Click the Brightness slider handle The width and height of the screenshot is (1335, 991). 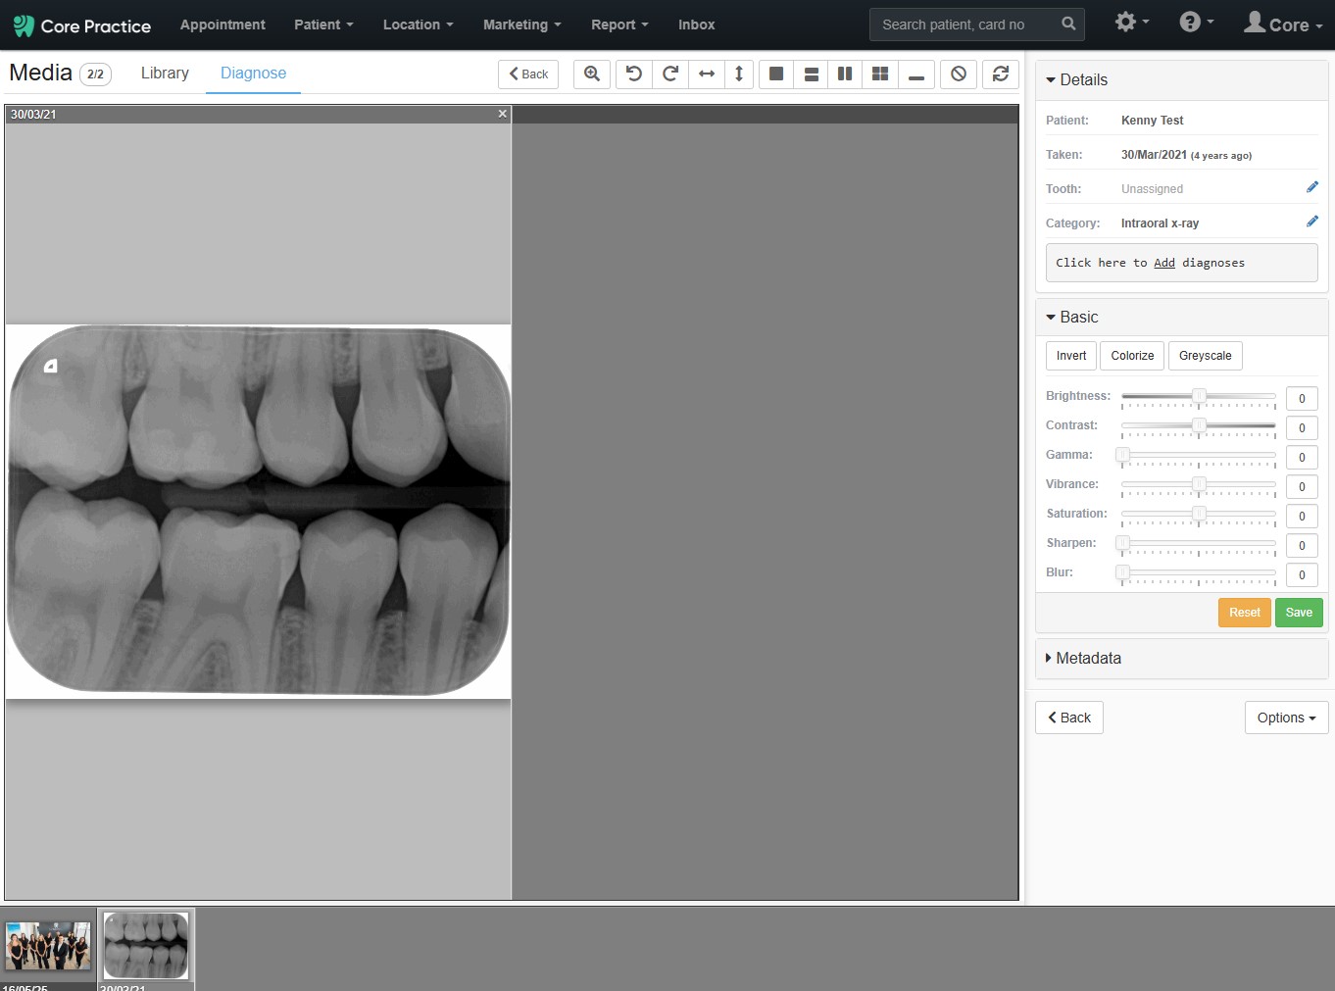point(1199,396)
